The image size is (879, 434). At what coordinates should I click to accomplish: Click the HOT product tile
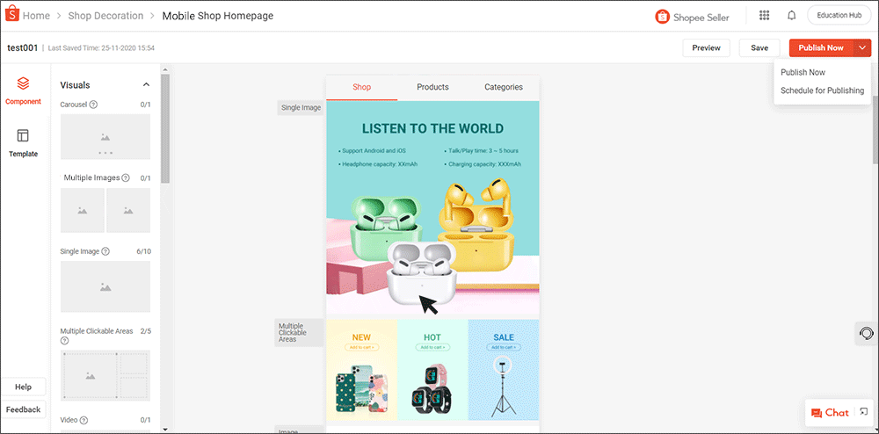coord(432,370)
